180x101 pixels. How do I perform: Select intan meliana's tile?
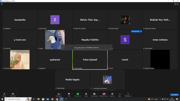[x=160, y=40]
